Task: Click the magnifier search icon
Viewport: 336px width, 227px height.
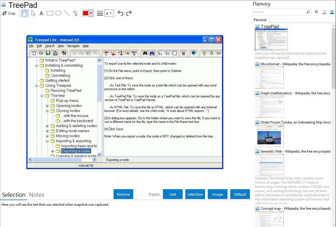Action: pyautogui.click(x=308, y=12)
